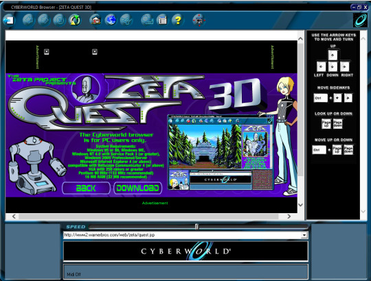
Task: Click Ctrl key under Move Up or Down
Action: tap(319, 150)
